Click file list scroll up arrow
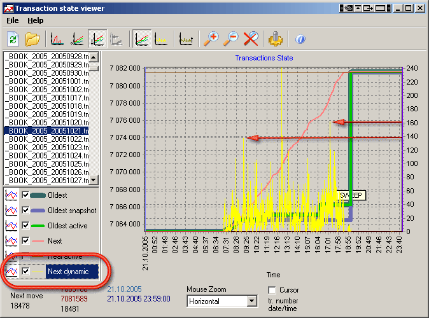This screenshot has height=318, width=429. pos(94,57)
